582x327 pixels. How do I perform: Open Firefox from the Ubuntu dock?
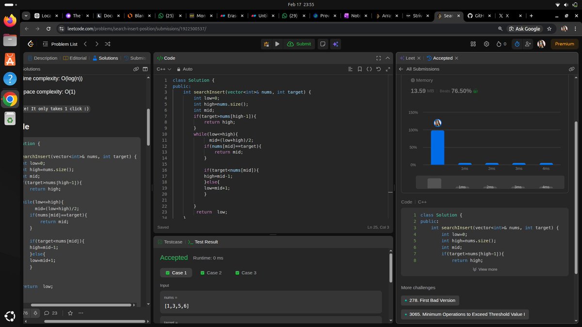click(x=10, y=21)
